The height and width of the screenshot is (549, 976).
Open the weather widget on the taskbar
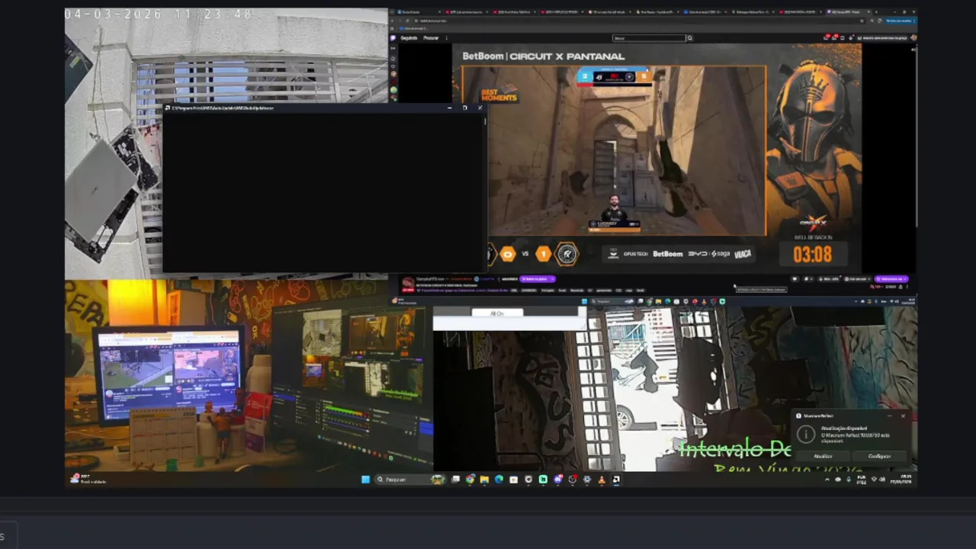click(88, 479)
